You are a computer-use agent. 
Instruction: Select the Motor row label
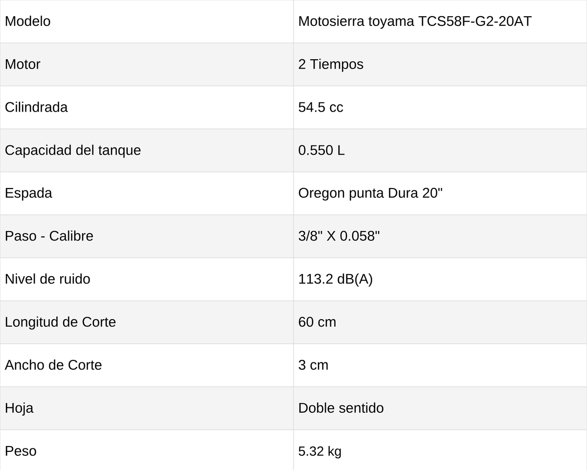coord(23,65)
